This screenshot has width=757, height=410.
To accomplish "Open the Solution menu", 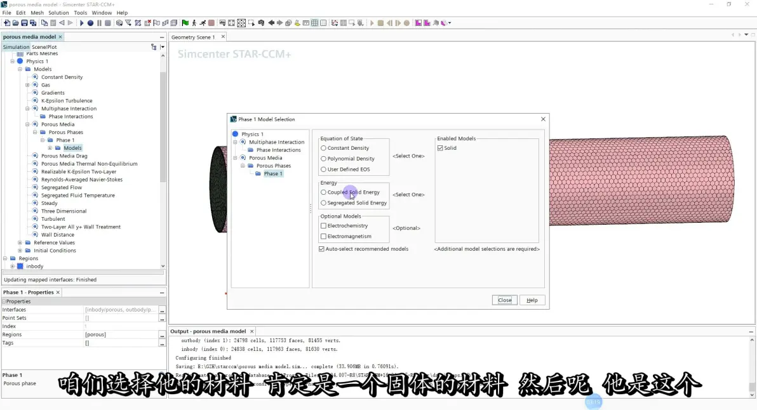I will pos(58,13).
